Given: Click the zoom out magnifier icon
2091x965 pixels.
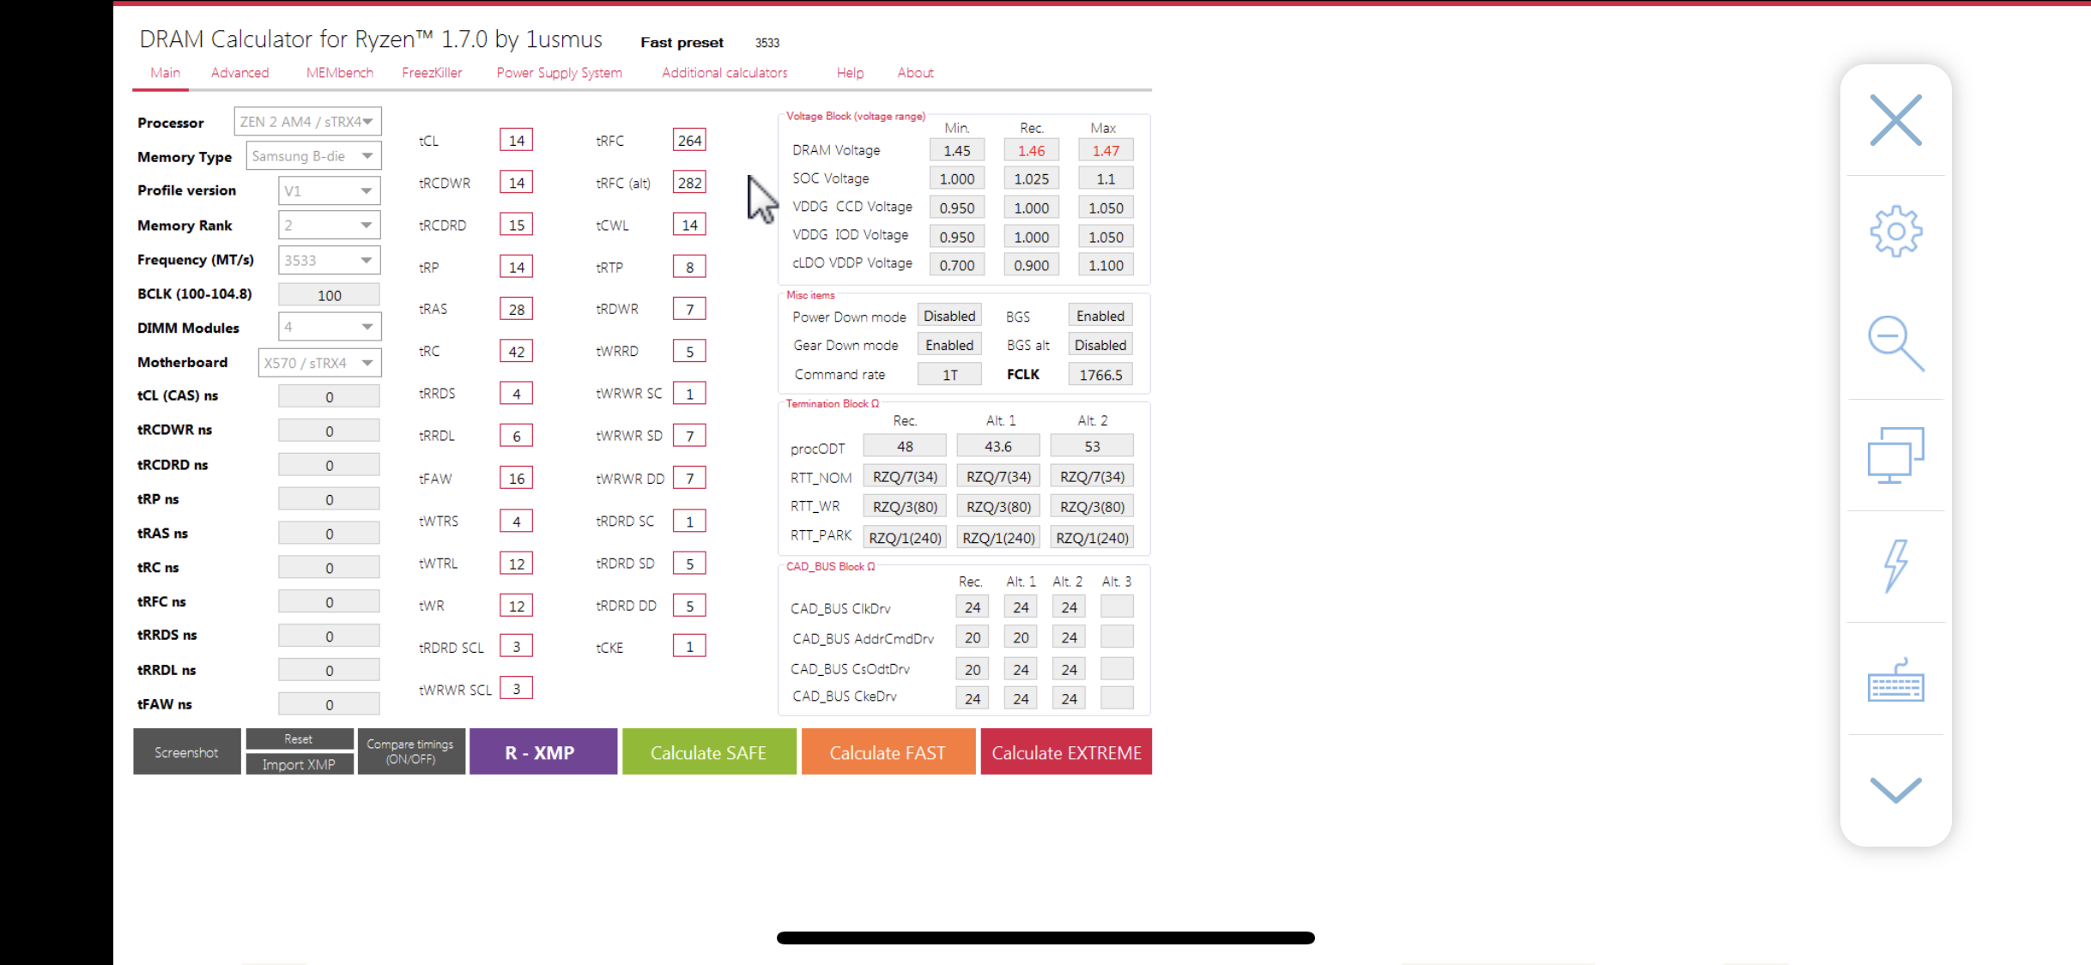Looking at the screenshot, I should 1895,343.
